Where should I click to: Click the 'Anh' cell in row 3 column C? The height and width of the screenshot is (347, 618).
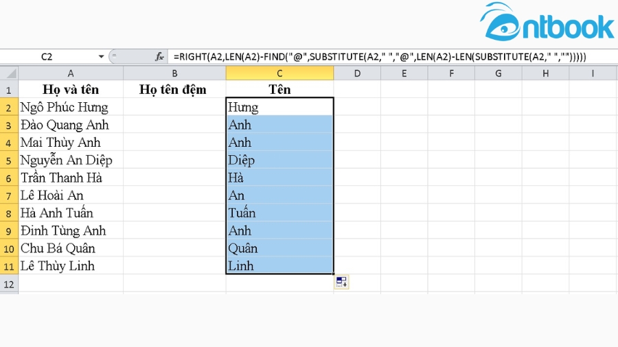coord(279,124)
